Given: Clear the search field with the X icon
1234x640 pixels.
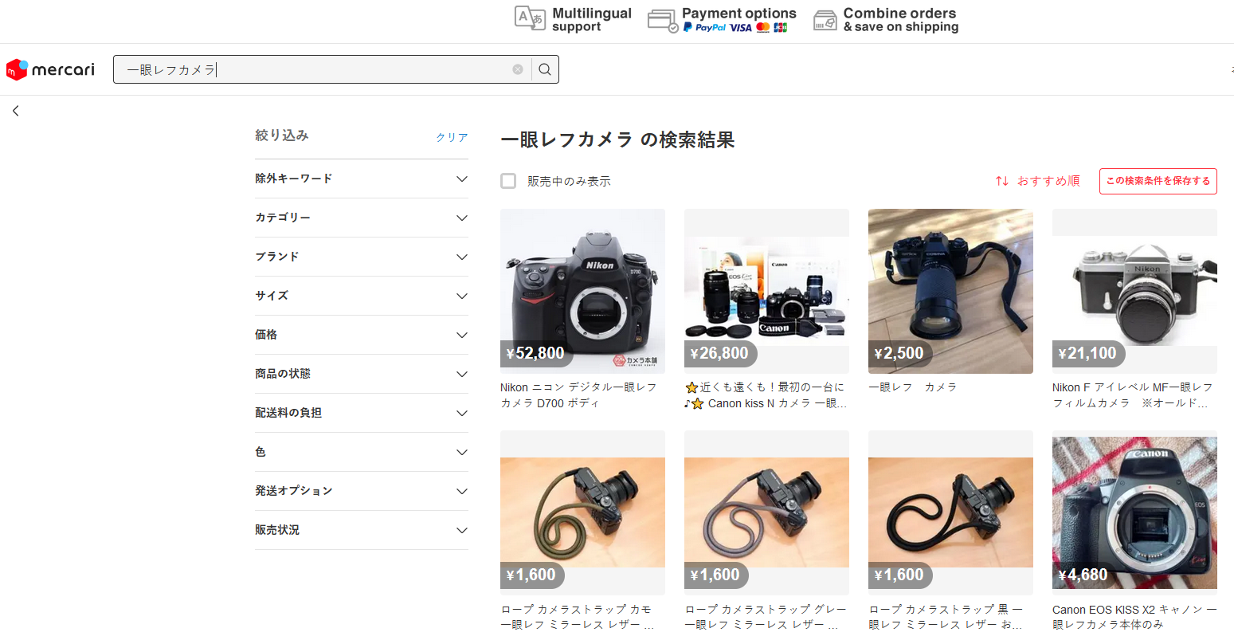Looking at the screenshot, I should tap(518, 69).
